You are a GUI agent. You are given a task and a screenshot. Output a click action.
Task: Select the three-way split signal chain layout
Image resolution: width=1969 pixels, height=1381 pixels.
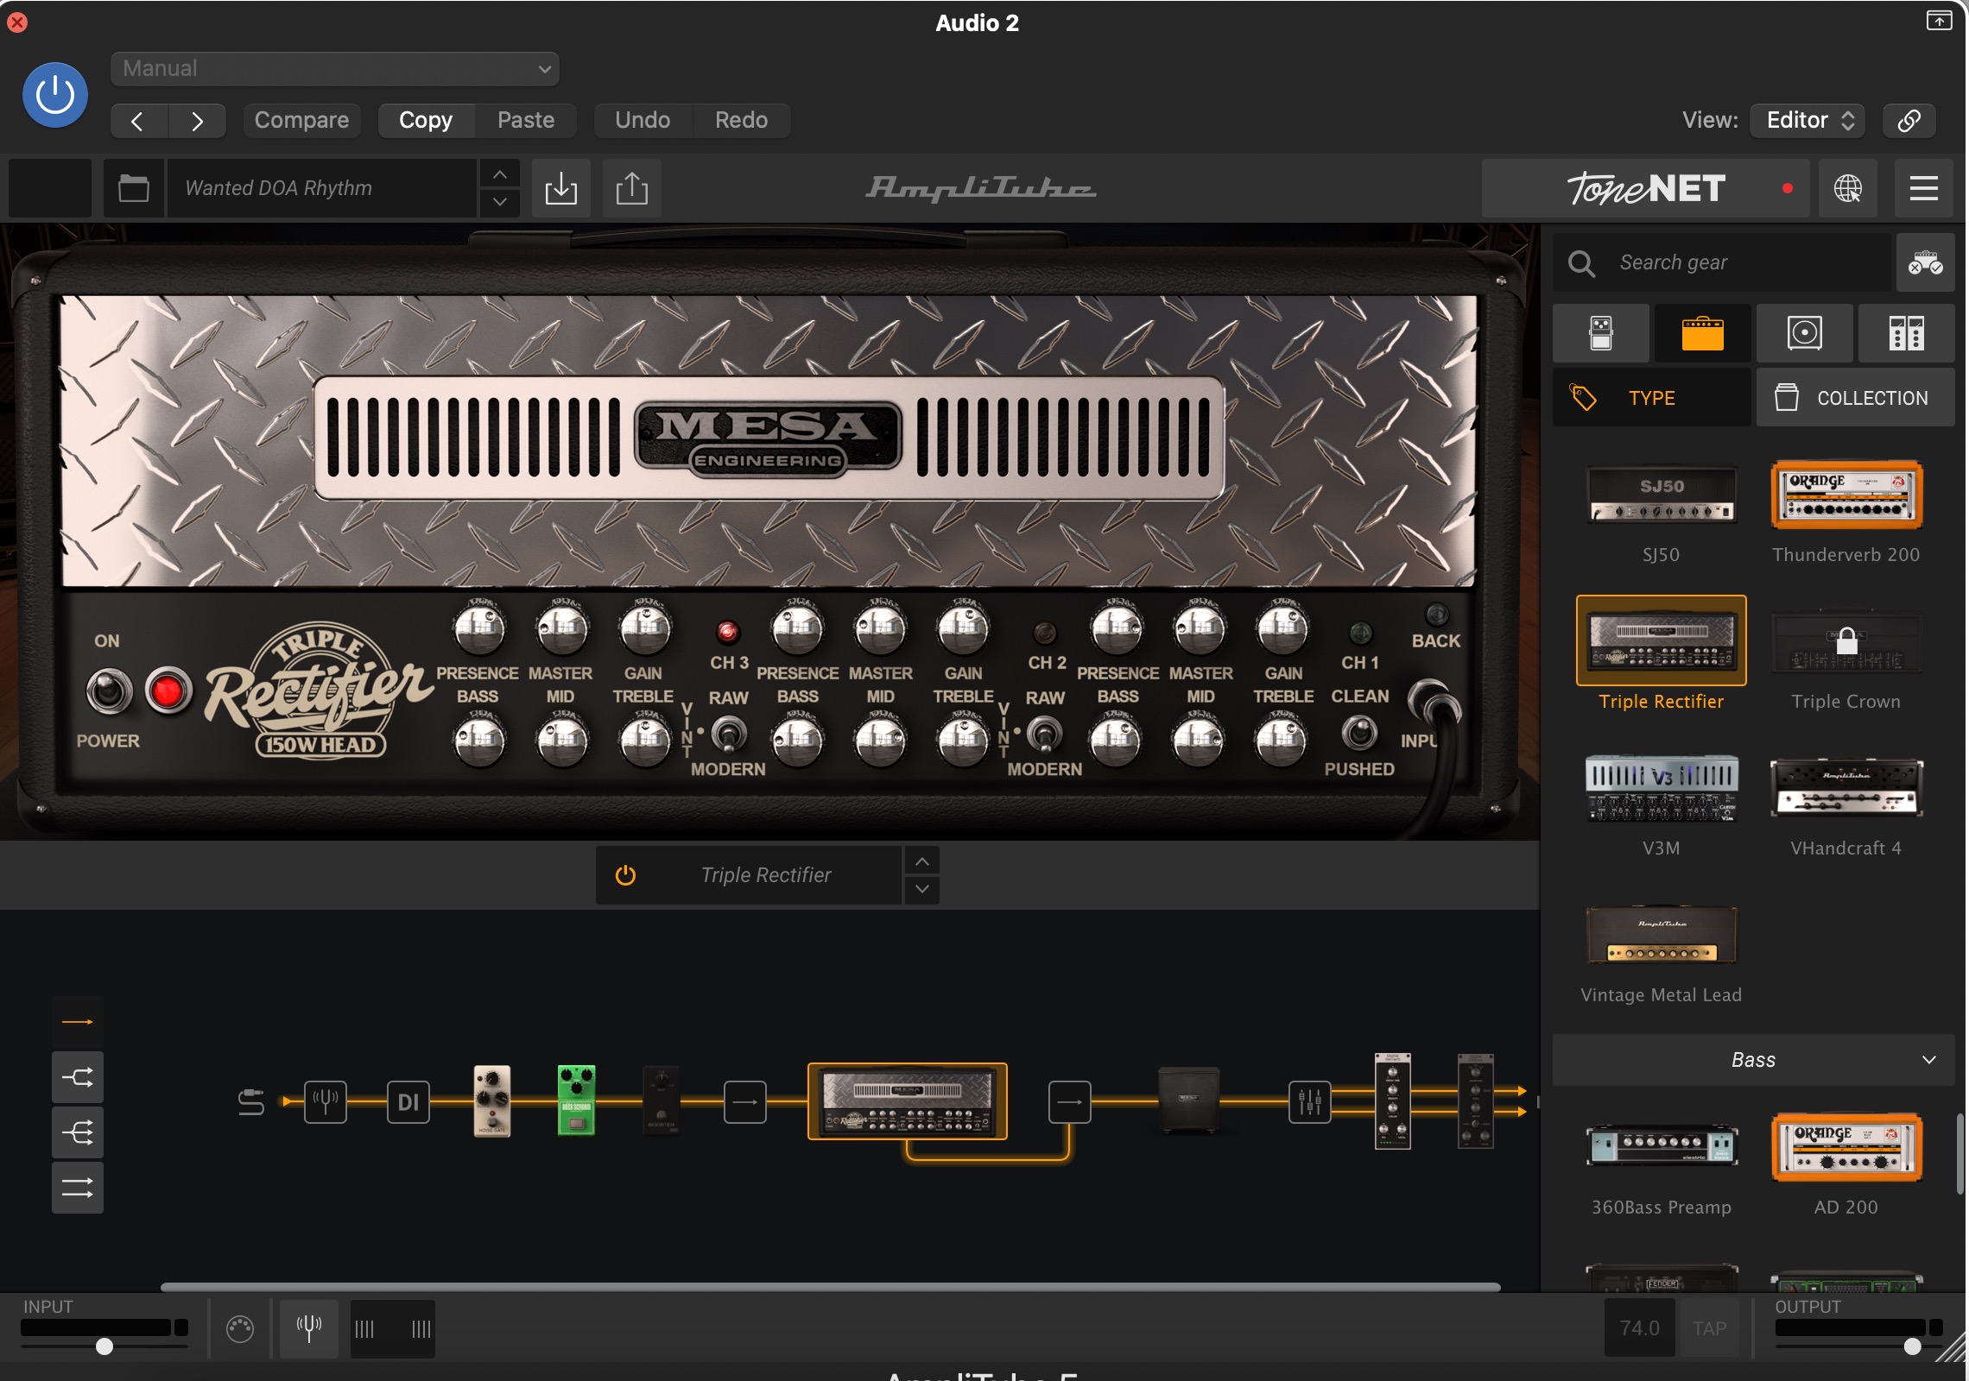[78, 1132]
